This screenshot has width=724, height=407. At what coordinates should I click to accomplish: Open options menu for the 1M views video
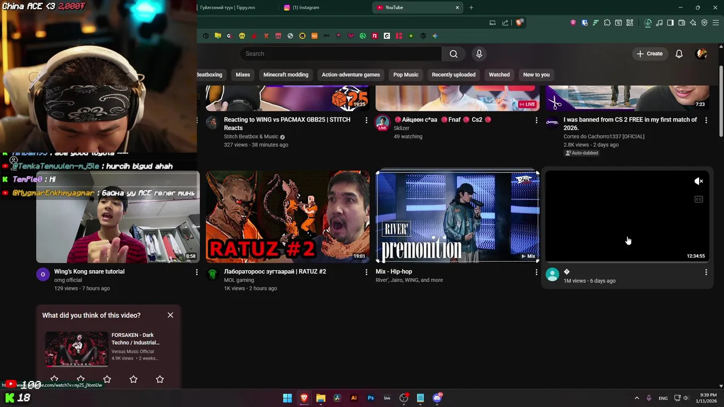coord(706,272)
